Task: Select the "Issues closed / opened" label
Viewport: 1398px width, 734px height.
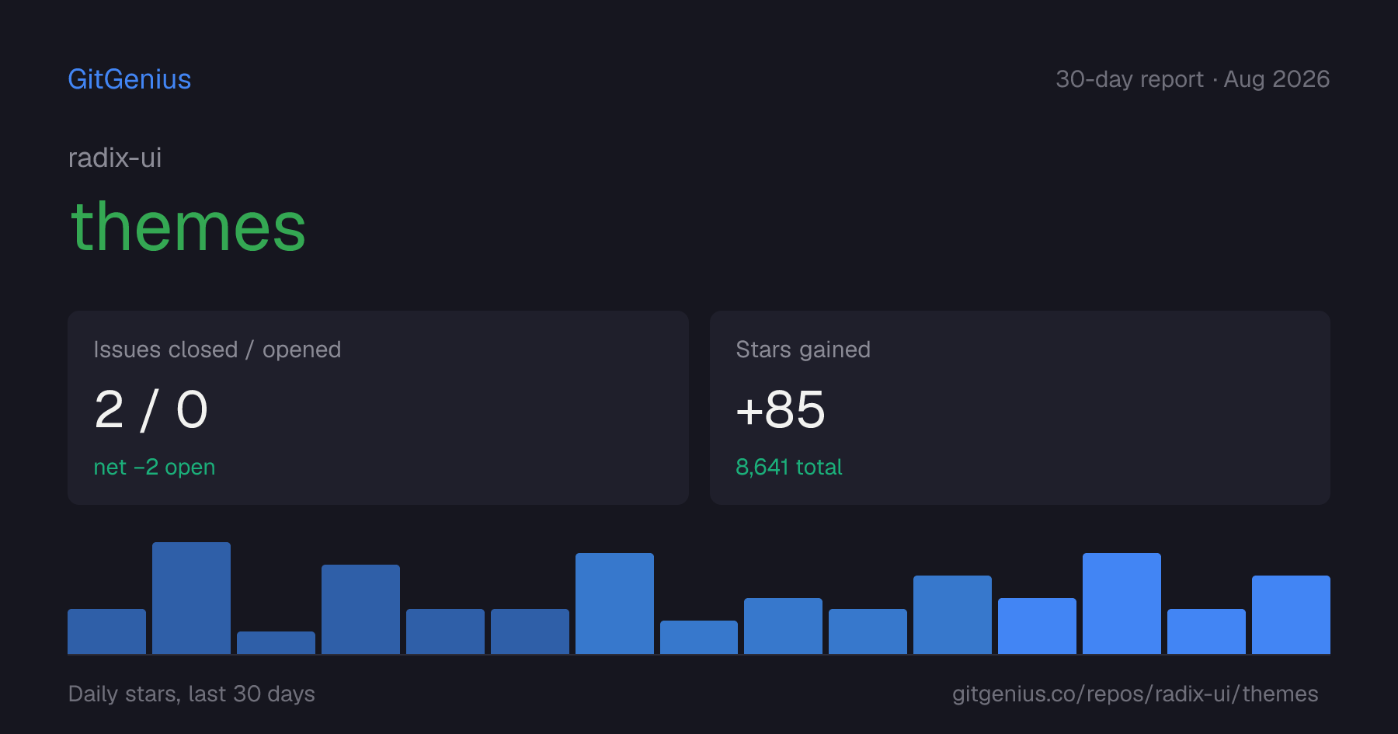Action: [x=217, y=350]
